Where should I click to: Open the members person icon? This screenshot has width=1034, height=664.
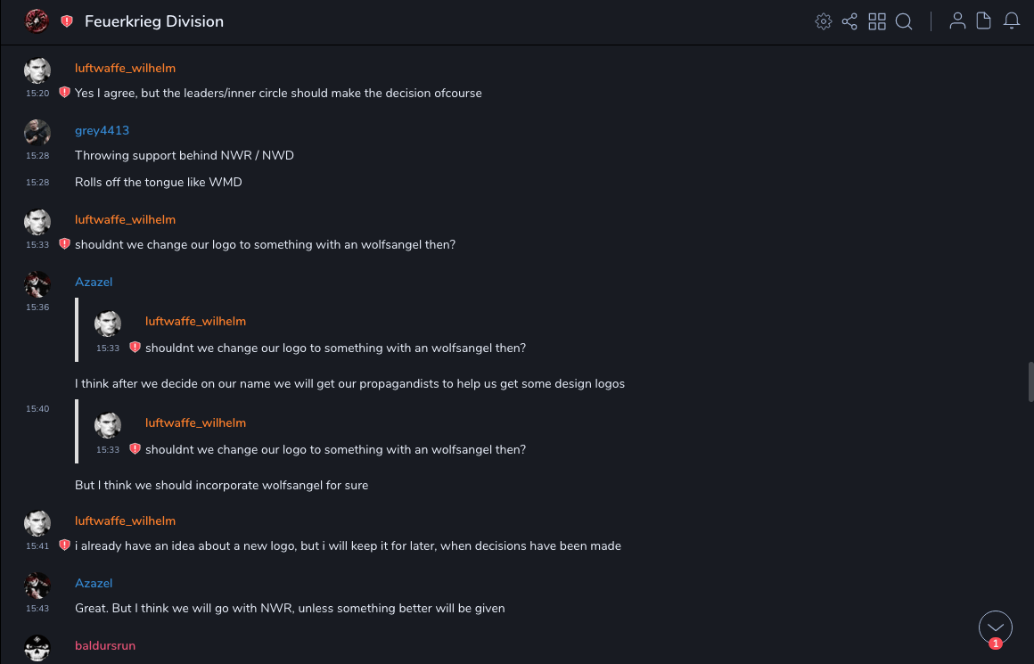pos(957,21)
